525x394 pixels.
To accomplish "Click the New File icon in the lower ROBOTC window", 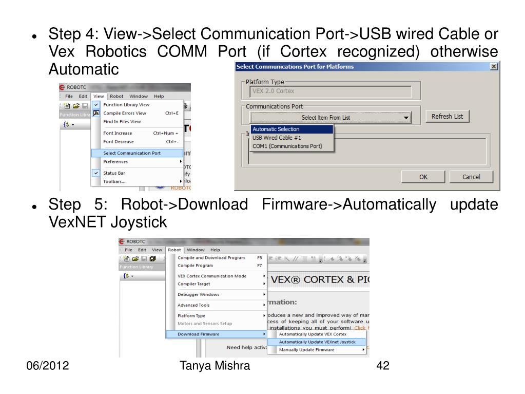I will click(x=126, y=259).
